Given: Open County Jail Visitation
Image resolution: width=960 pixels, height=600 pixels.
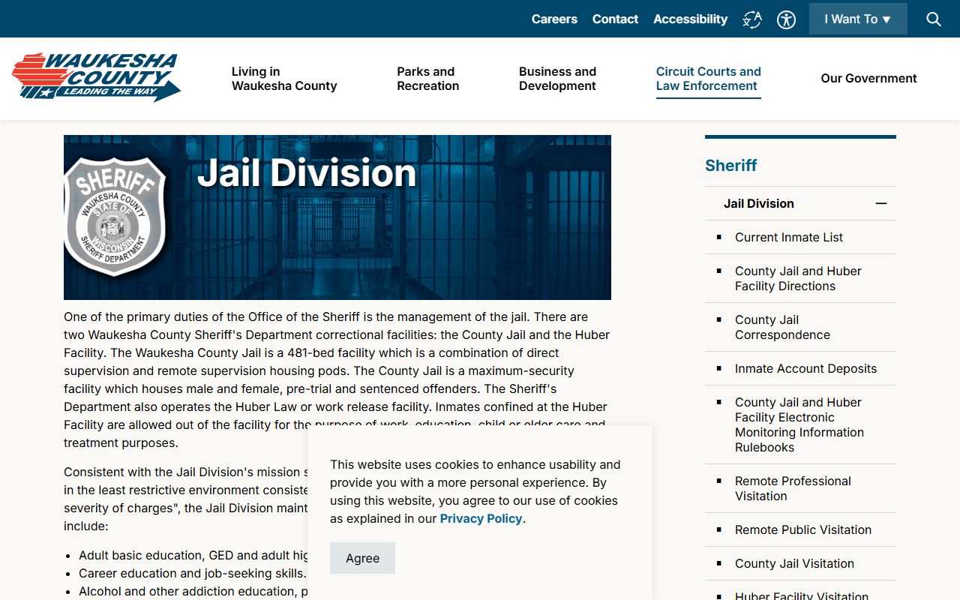Looking at the screenshot, I should click(794, 563).
